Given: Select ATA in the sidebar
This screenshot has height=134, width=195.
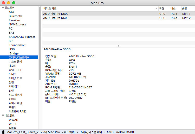Looking at the screenshot, I should pyautogui.click(x=11, y=12).
